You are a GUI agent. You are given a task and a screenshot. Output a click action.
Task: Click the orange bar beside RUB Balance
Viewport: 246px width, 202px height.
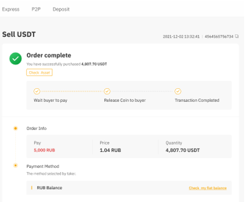click(32, 188)
